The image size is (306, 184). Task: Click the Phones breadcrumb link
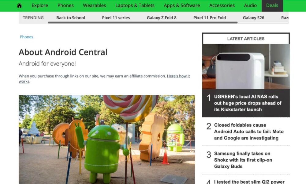pos(27,37)
